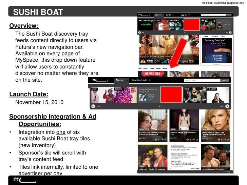The height and width of the screenshot is (185, 247).
Task: Select the second page dot in the enlarged tray
Action: click(161, 106)
